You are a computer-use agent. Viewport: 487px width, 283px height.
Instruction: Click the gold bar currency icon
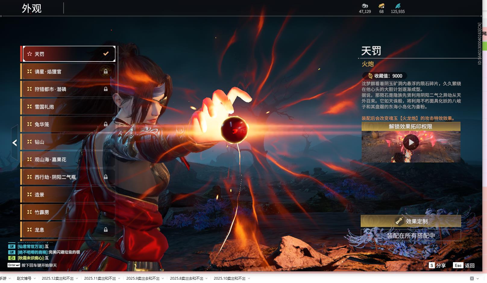pyautogui.click(x=381, y=6)
